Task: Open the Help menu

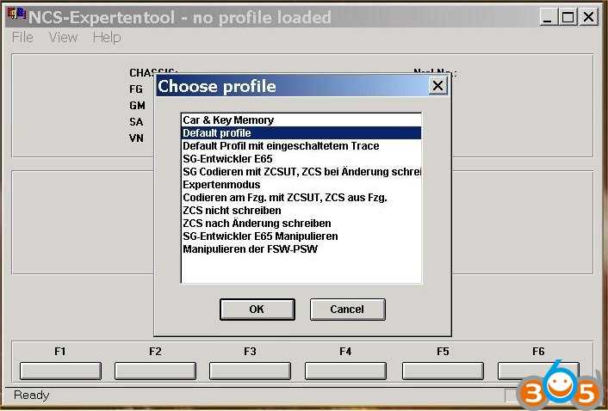Action: click(107, 37)
